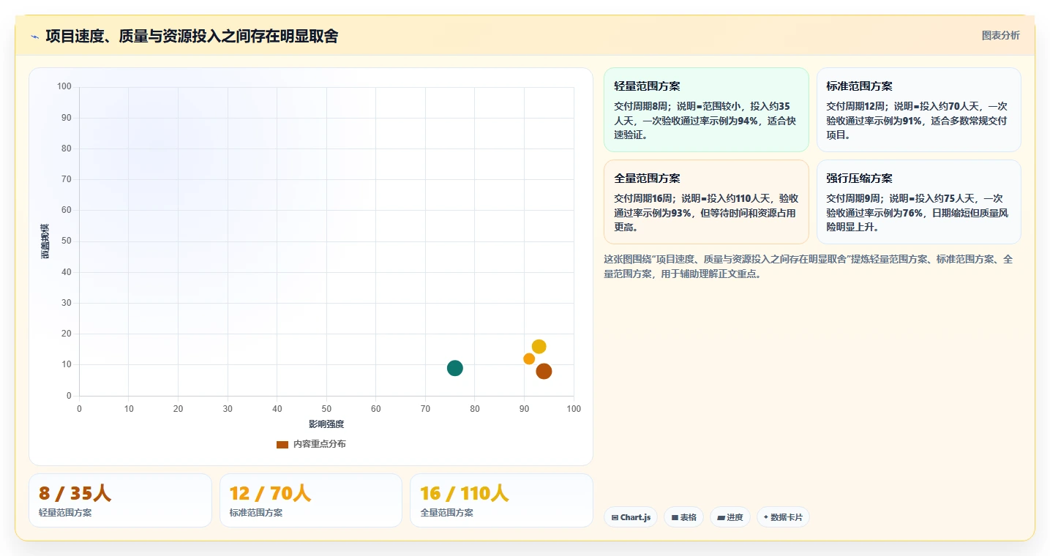The height and width of the screenshot is (556, 1050).
Task: Click the 表格 tag icon
Action: tap(675, 517)
